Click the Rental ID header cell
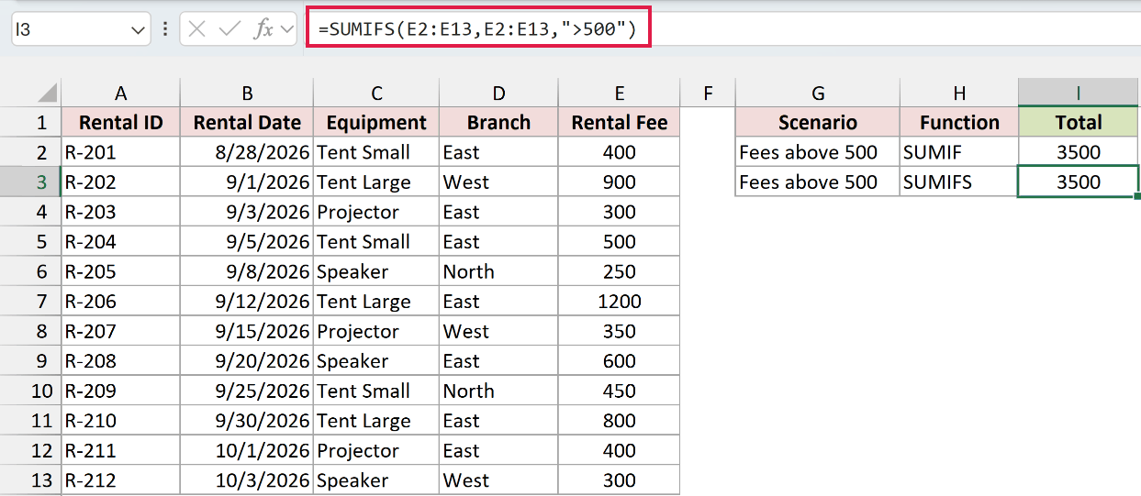 120,122
